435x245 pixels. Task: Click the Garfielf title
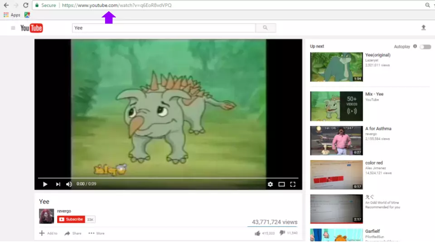click(372, 231)
